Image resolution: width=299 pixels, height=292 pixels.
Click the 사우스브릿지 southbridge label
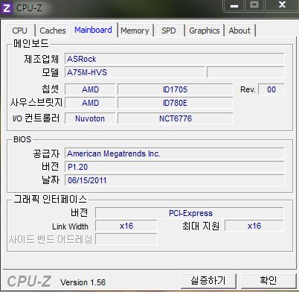coord(36,103)
